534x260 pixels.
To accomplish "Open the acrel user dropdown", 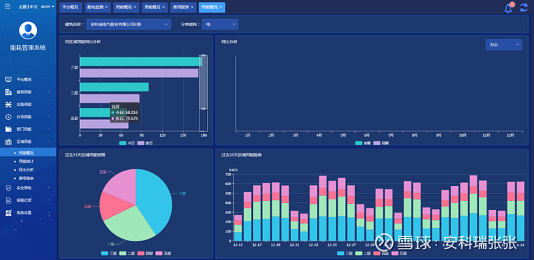I will coord(47,7).
